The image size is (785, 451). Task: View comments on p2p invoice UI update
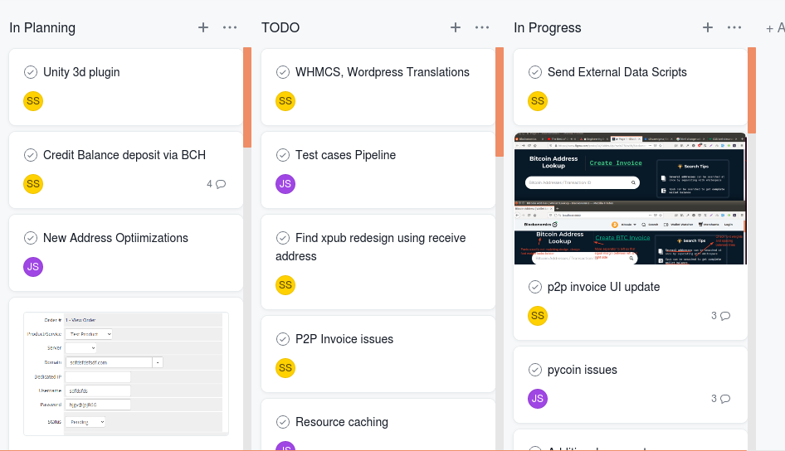tap(720, 316)
